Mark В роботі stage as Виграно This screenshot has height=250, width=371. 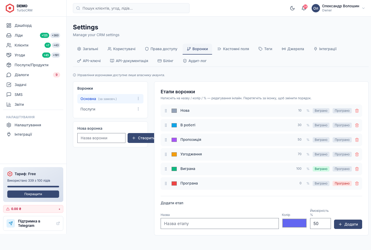(x=321, y=125)
